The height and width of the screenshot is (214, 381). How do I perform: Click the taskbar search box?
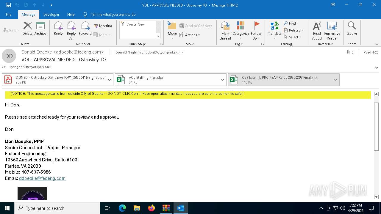pyautogui.click(x=57, y=208)
